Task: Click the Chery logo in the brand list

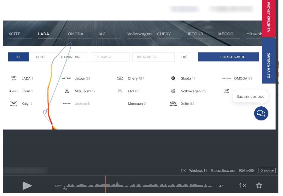Action: (120, 78)
